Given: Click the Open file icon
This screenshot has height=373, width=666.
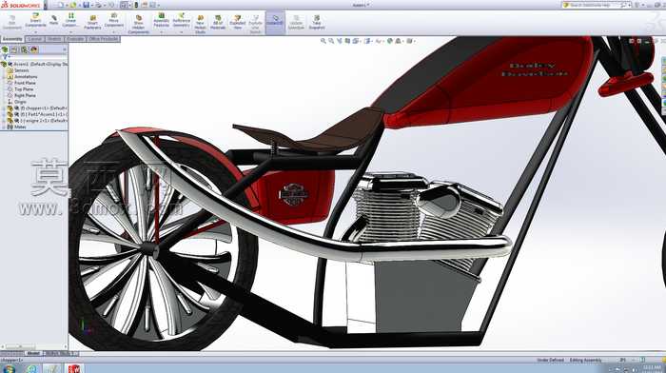Looking at the screenshot, I should pyautogui.click(x=73, y=5).
